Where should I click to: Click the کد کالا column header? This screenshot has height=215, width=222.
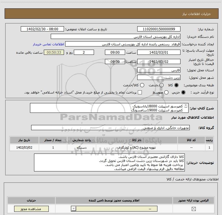[x=191, y=140]
